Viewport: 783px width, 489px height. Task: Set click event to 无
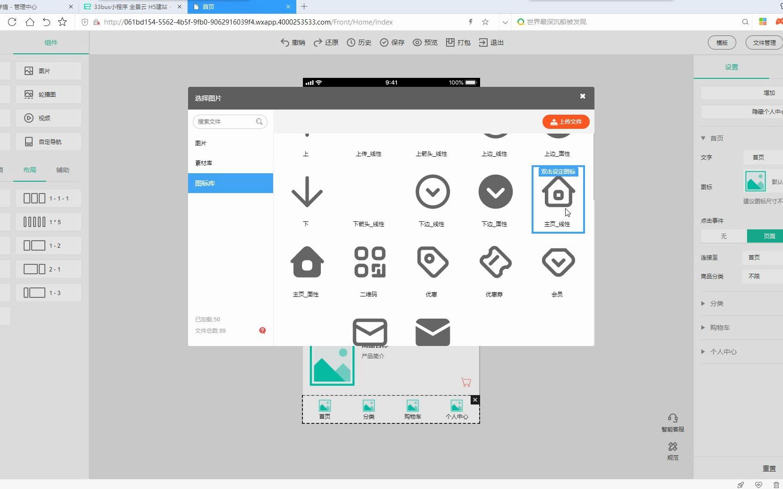(x=723, y=236)
